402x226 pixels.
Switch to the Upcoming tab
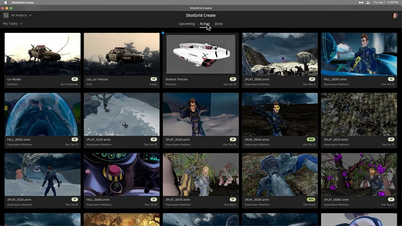(x=187, y=24)
